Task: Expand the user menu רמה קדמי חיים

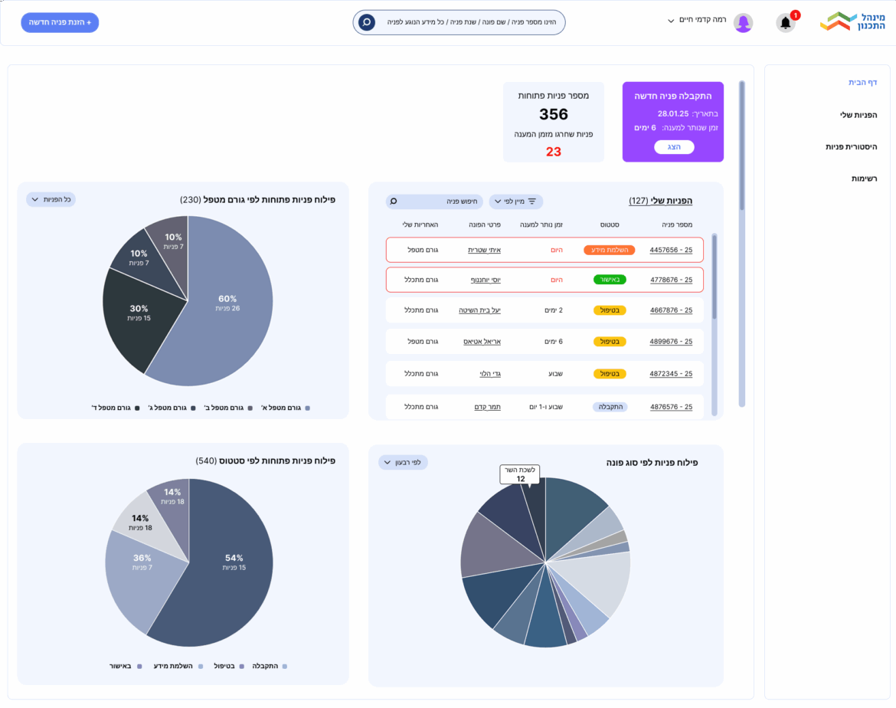Action: [671, 21]
